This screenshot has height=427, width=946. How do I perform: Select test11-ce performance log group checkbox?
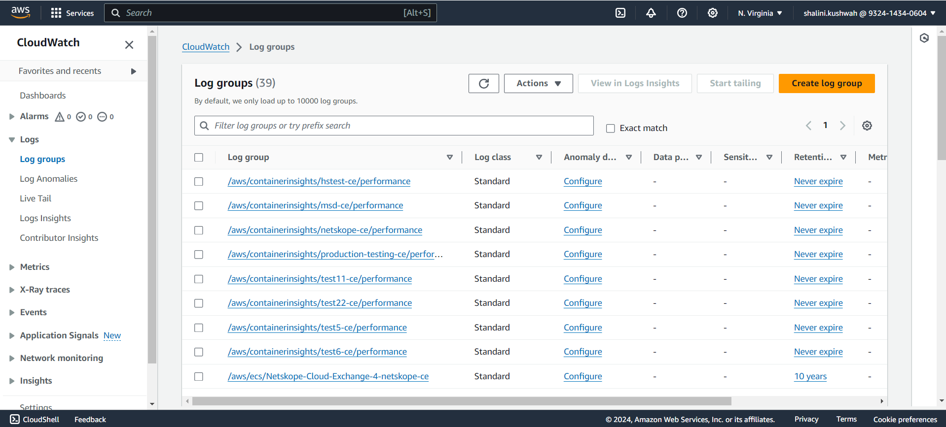pyautogui.click(x=199, y=279)
